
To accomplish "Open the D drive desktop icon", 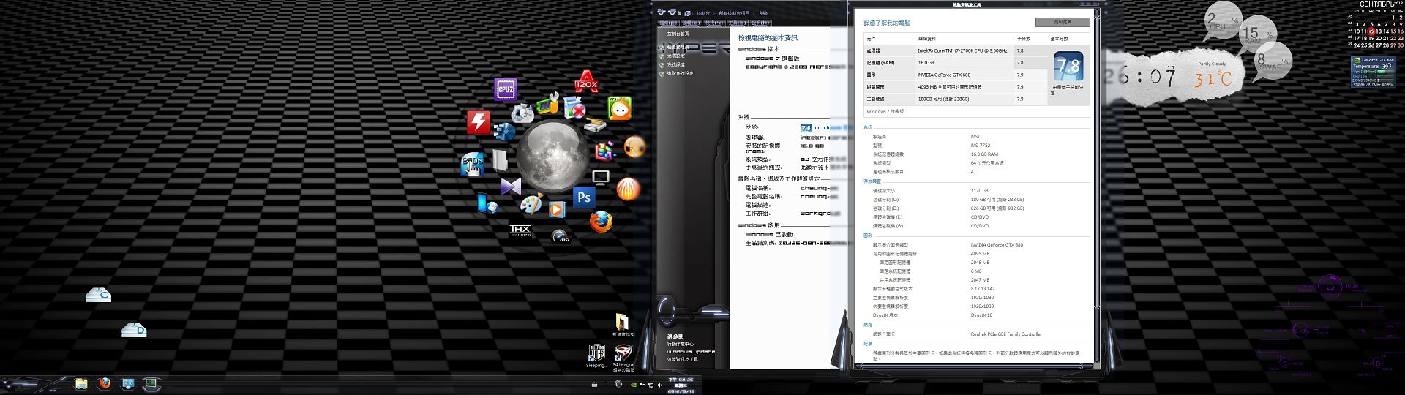I will click(x=134, y=330).
